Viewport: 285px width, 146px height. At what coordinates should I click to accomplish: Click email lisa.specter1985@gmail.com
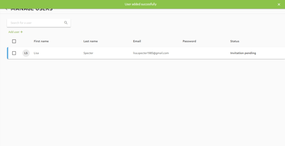(x=151, y=53)
